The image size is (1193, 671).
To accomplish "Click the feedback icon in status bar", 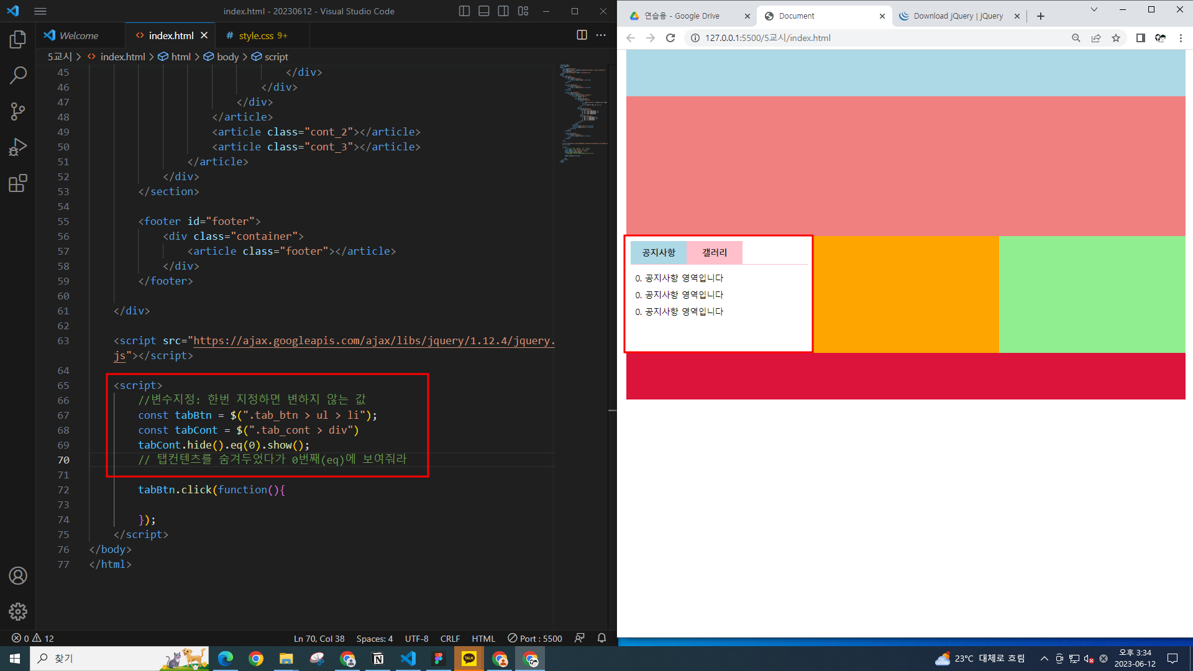I will pos(580,638).
